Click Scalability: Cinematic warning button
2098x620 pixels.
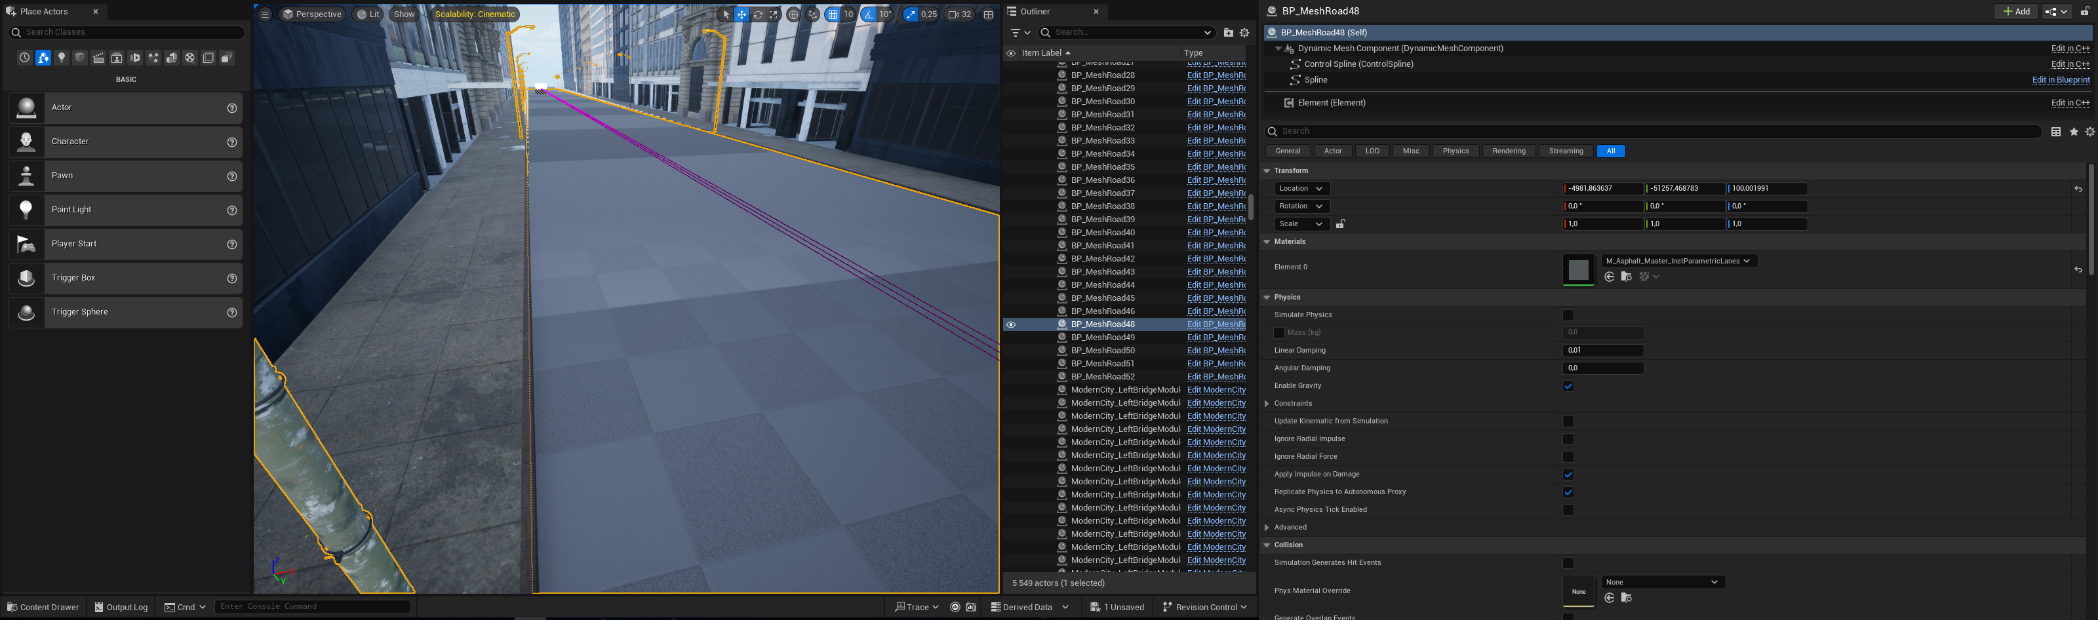475,14
